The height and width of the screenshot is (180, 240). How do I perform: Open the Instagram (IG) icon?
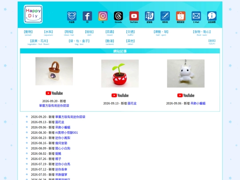click(x=103, y=16)
